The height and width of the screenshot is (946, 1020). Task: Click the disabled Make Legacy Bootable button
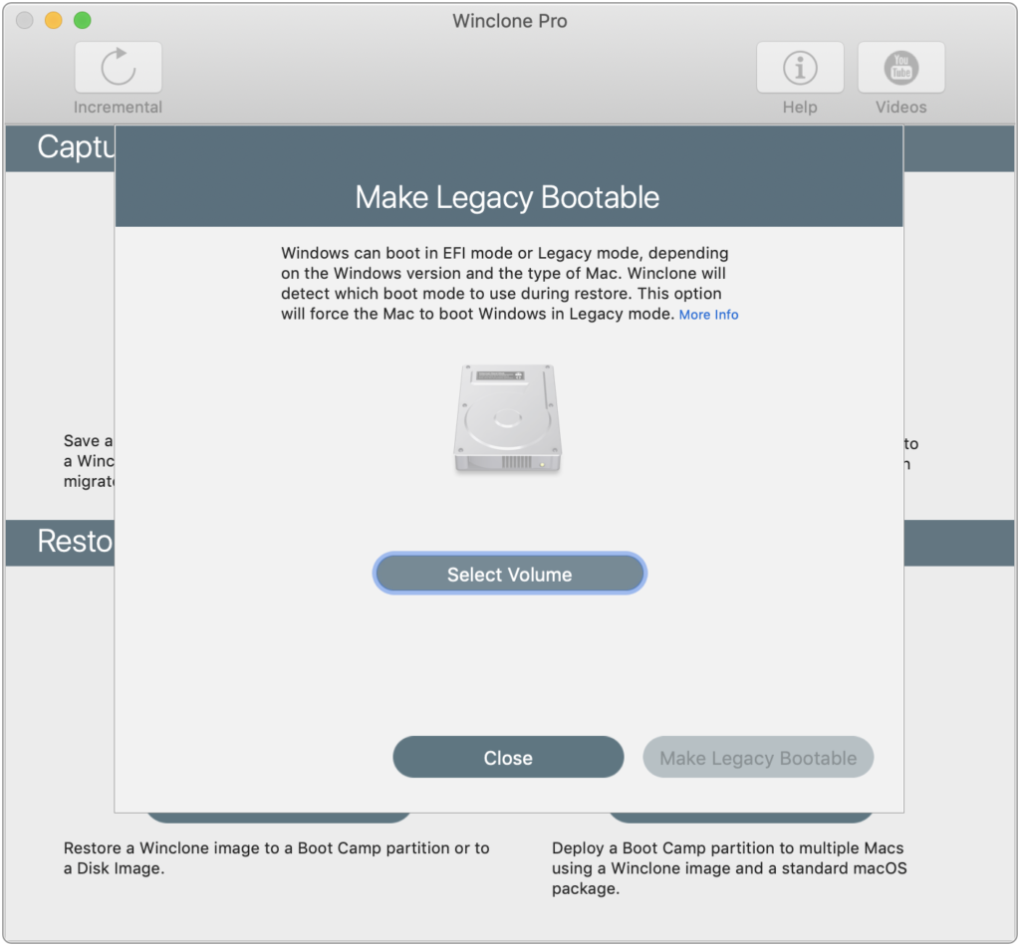[x=758, y=758]
